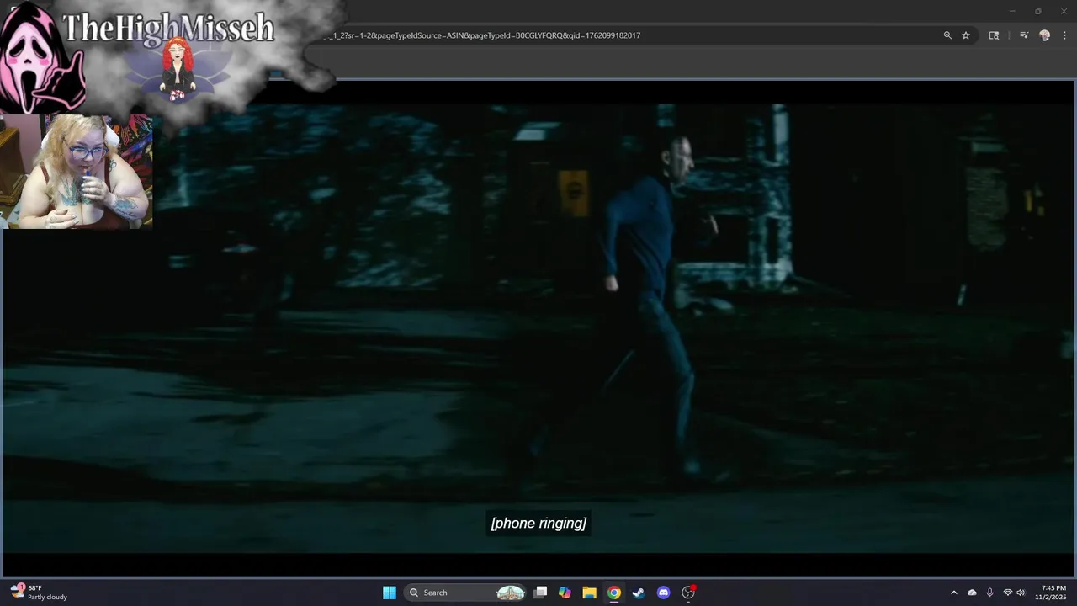
Task: Open Chrome's three-dot menu
Action: [x=1065, y=35]
